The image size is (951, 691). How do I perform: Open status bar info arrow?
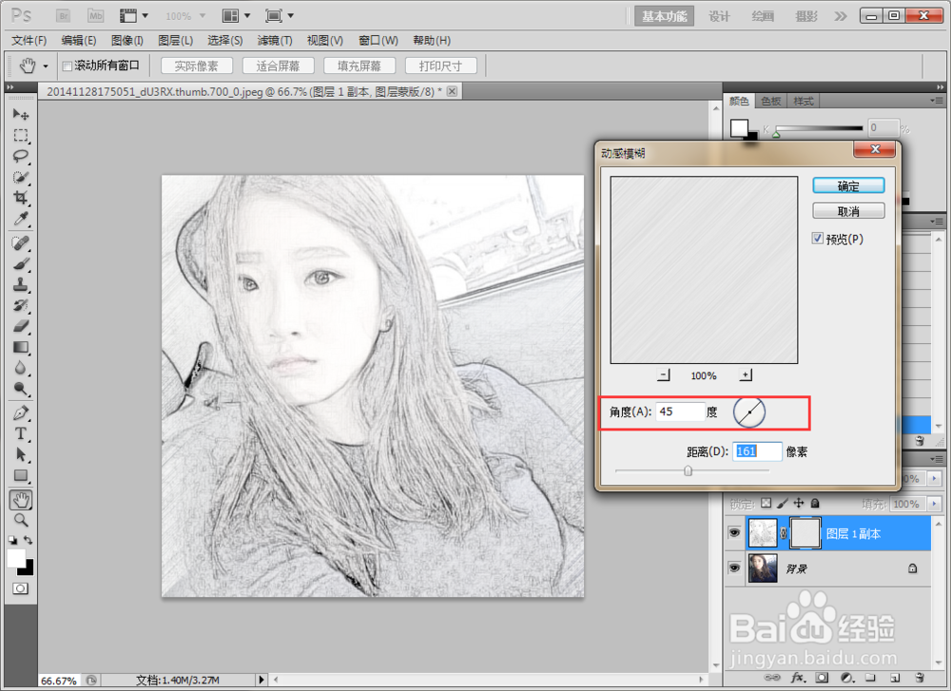262,681
